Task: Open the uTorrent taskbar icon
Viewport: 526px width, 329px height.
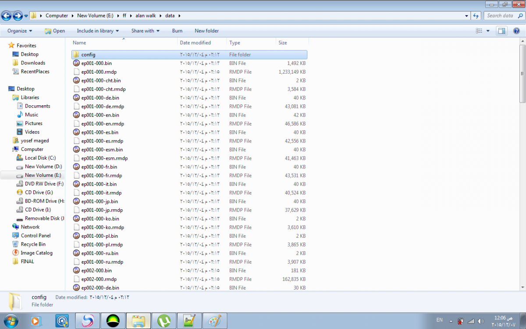Action: (164, 321)
